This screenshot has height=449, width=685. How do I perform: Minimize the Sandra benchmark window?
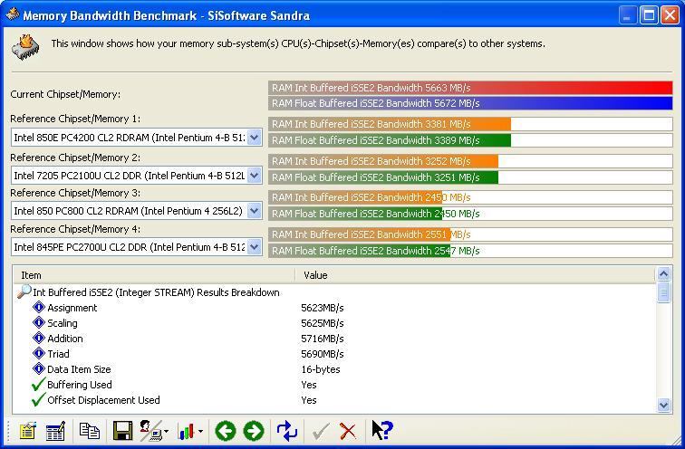[627, 15]
